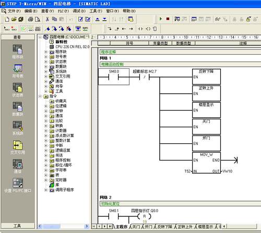261x233 pixels.
Task: Click the Compile All icon
Action: [x=88, y=19]
